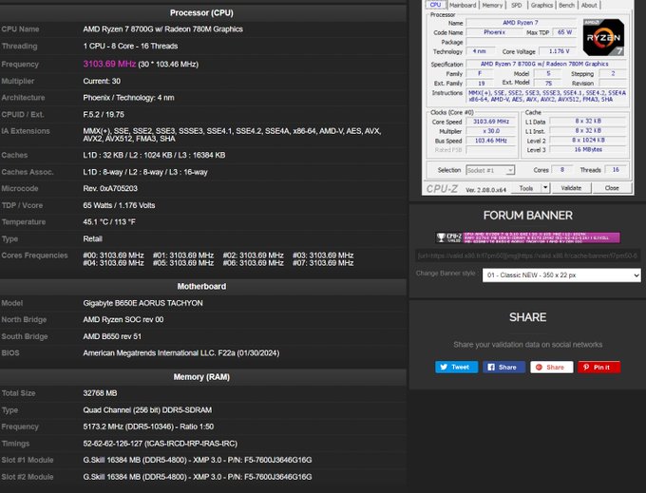Click core '#00: 3103.69 MHz' entry
Viewport: 646px width, 493px height.
tap(113, 256)
